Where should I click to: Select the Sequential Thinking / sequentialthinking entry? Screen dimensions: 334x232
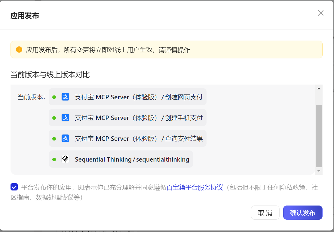pos(121,159)
